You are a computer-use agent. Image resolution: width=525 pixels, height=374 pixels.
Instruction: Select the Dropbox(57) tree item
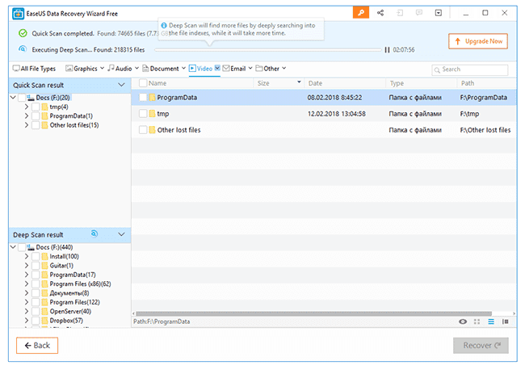[x=66, y=321]
